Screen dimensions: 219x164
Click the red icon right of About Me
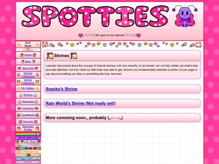tap(36, 68)
